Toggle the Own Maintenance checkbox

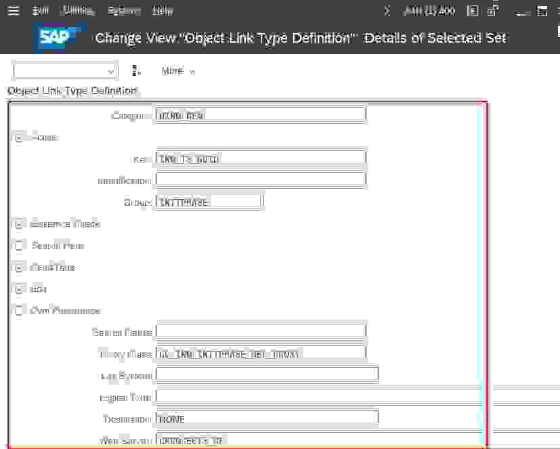point(18,310)
